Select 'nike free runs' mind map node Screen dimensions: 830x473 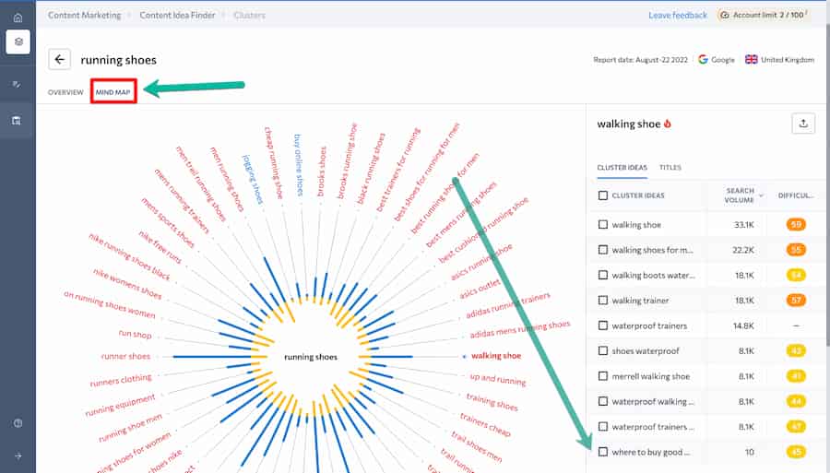coord(160,246)
